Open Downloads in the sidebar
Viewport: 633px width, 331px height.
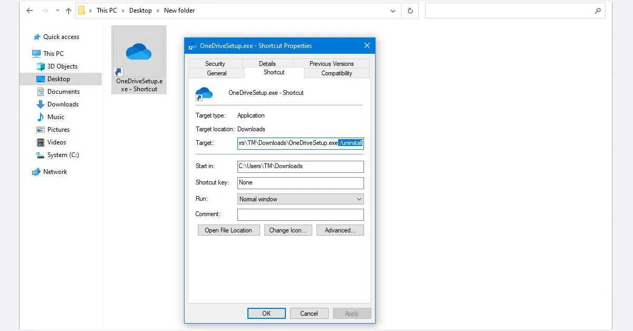63,104
